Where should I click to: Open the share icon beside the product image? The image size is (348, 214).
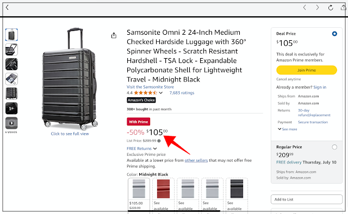(114, 35)
